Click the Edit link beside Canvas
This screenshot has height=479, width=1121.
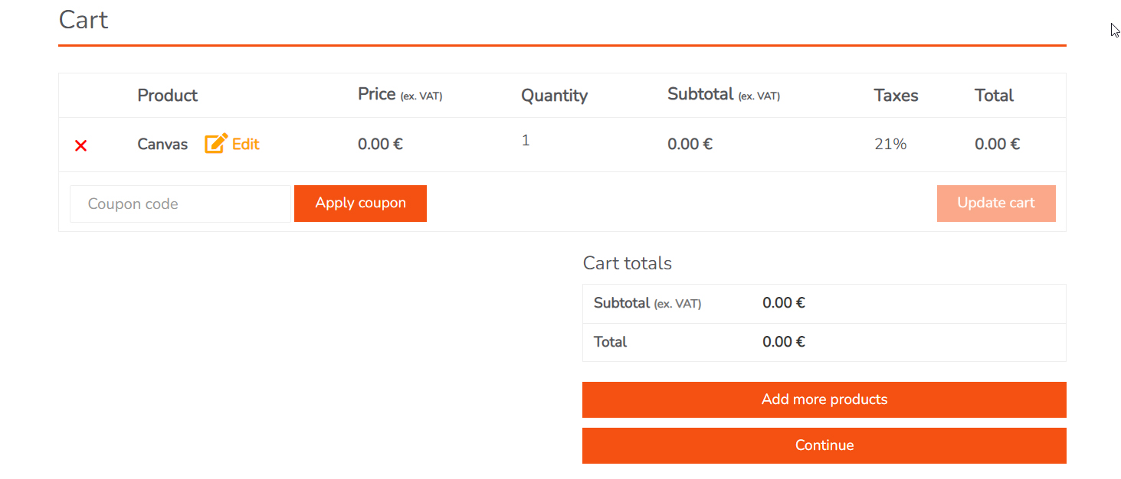tap(246, 144)
